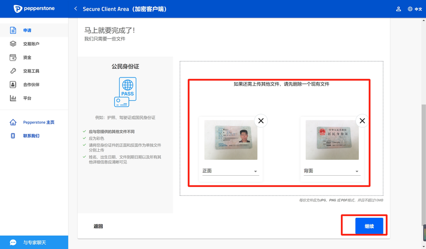Click the Pepperstone logo
The image size is (426, 249).
point(34,8)
